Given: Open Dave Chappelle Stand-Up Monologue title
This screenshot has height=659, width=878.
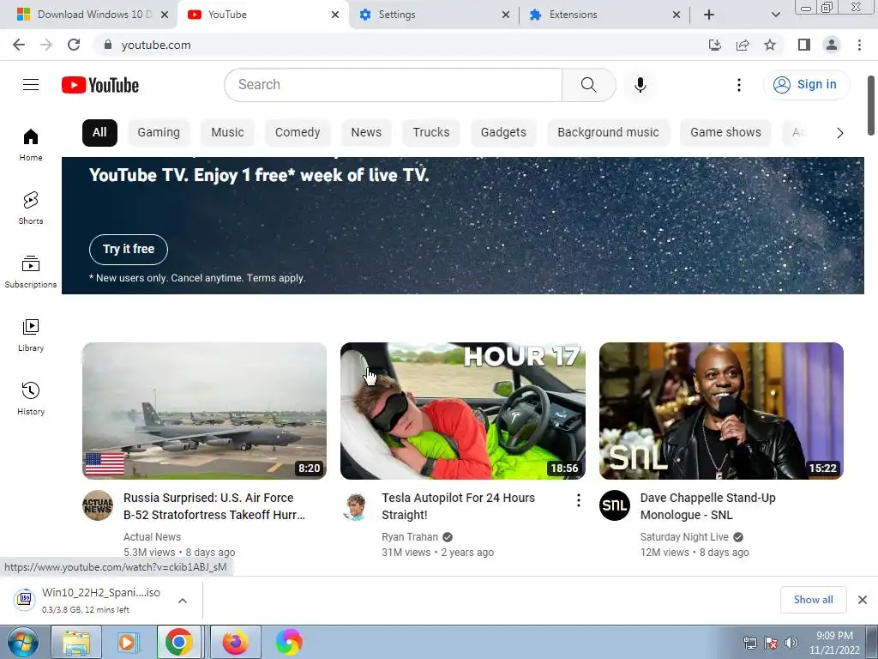Looking at the screenshot, I should [x=707, y=506].
